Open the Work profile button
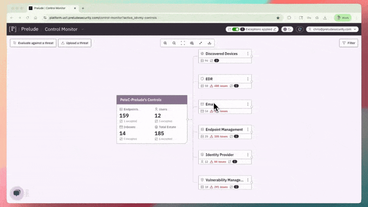 pyautogui.click(x=343, y=18)
